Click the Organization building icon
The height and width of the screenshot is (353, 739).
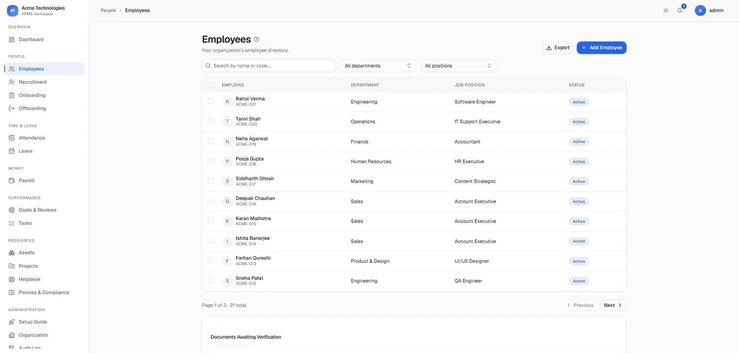click(12, 335)
